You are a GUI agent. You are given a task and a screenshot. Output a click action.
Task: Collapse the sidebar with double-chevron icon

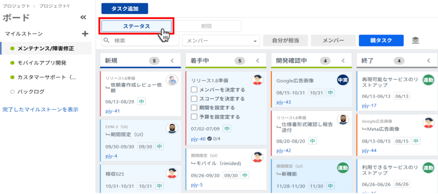[83, 17]
